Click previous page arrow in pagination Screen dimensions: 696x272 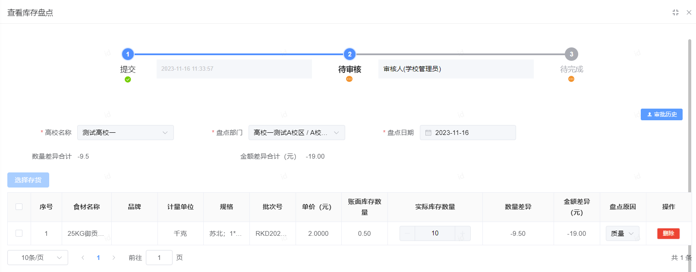tap(83, 257)
